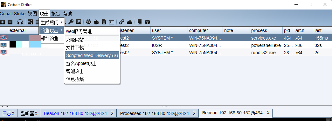This screenshot has width=332, height=121.
Task: Choose 邮件钓鱼 from the menu
Action: coord(52,39)
